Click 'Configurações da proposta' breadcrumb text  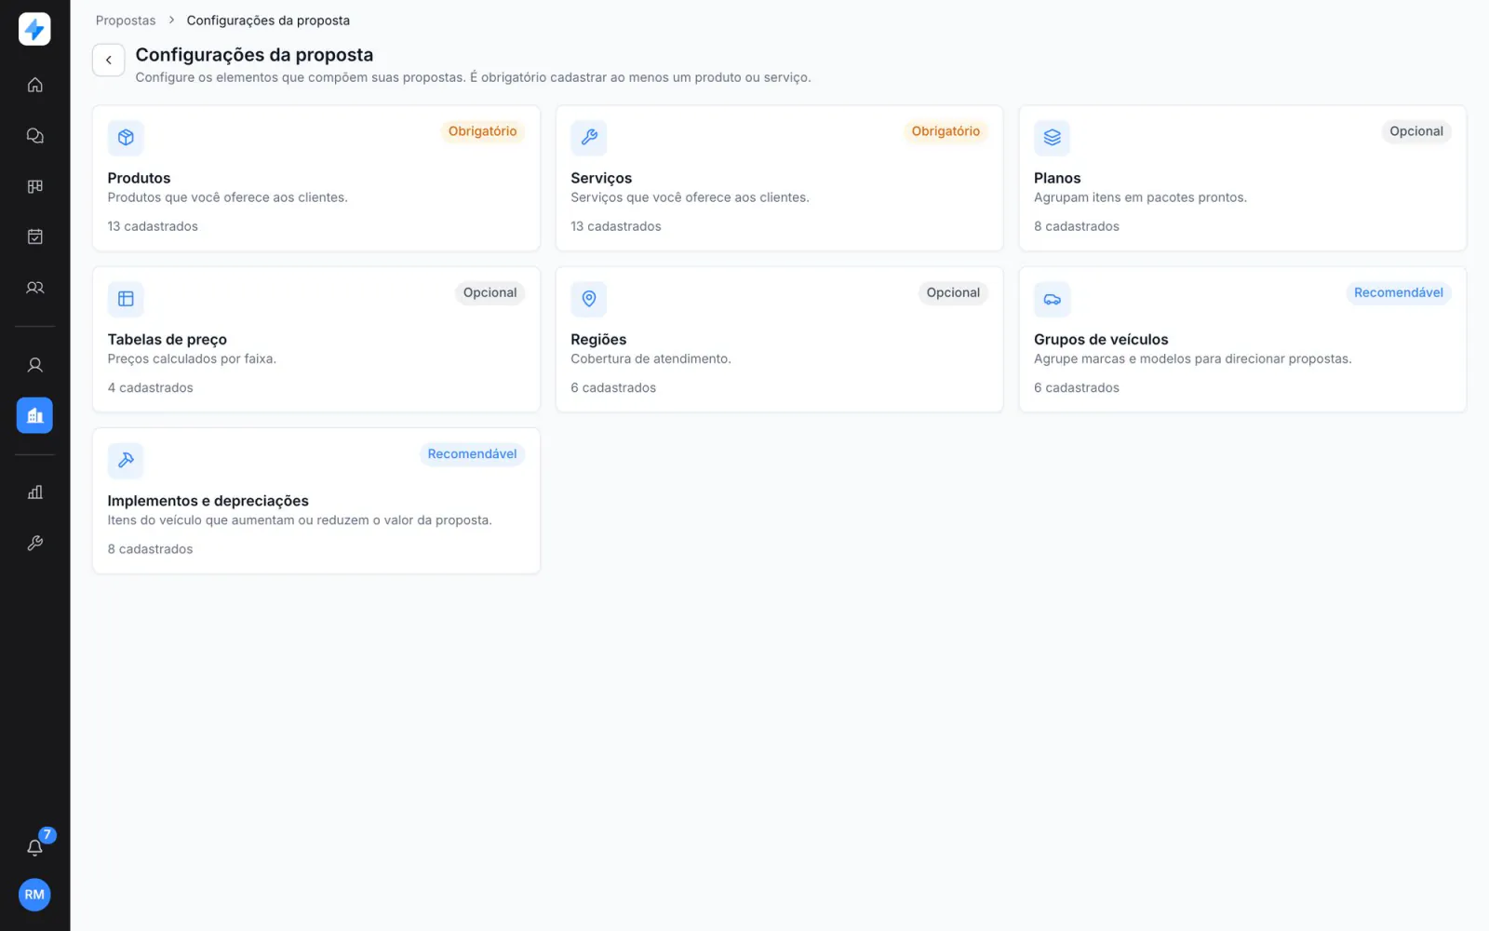point(268,20)
